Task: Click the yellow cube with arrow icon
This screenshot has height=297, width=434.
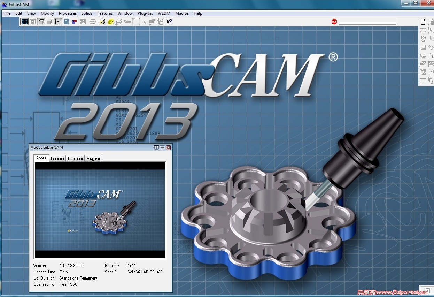Action: (102, 22)
